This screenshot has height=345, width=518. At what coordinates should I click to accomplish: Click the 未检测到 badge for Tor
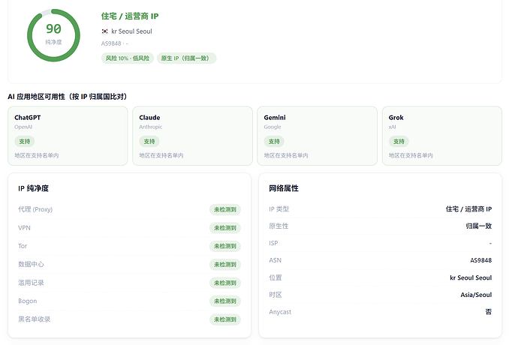click(225, 246)
